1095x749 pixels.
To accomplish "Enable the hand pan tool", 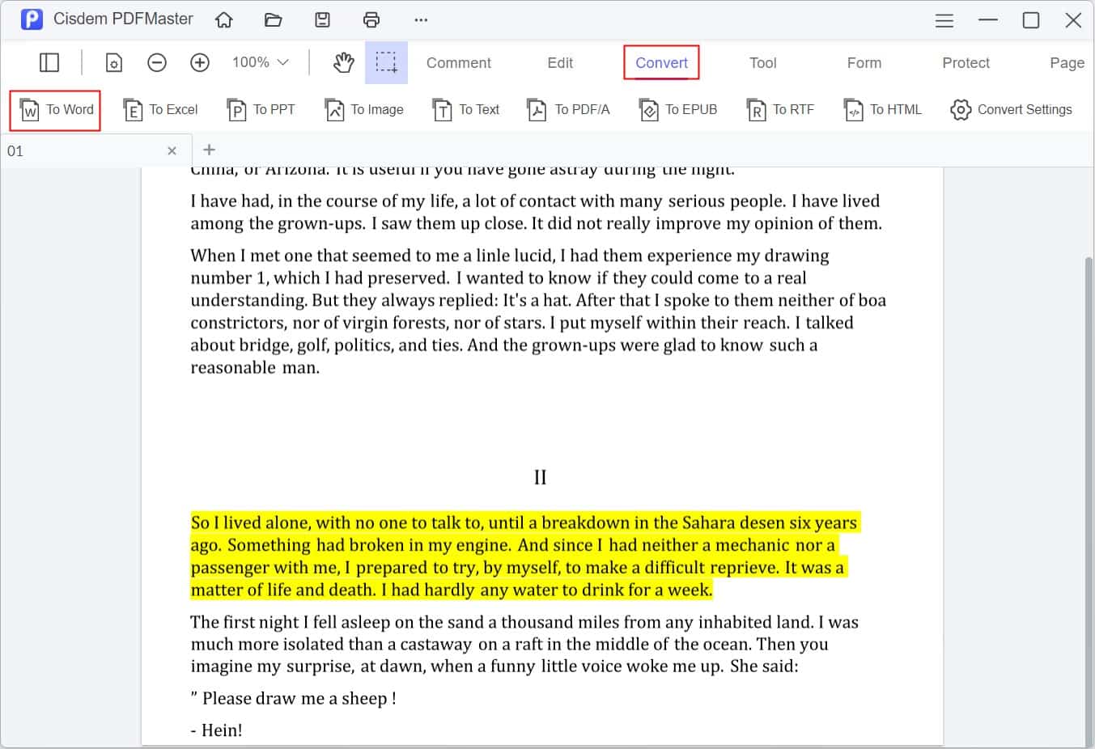I will tap(343, 62).
